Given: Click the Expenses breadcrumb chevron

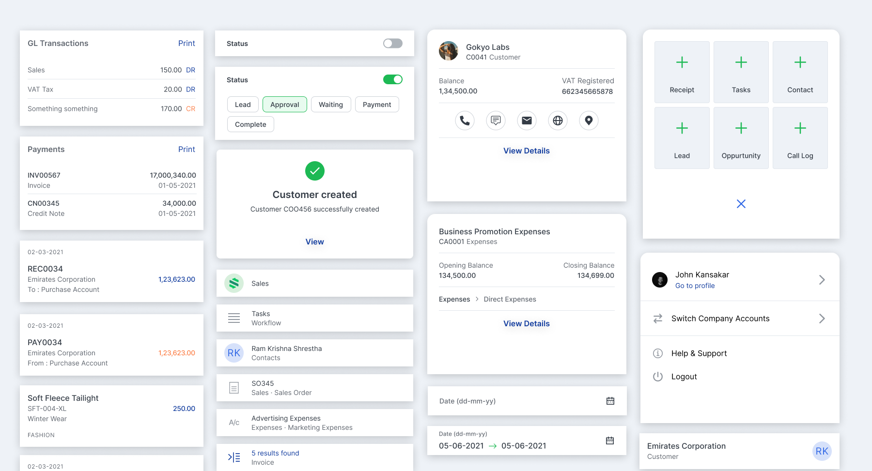Looking at the screenshot, I should click(477, 299).
